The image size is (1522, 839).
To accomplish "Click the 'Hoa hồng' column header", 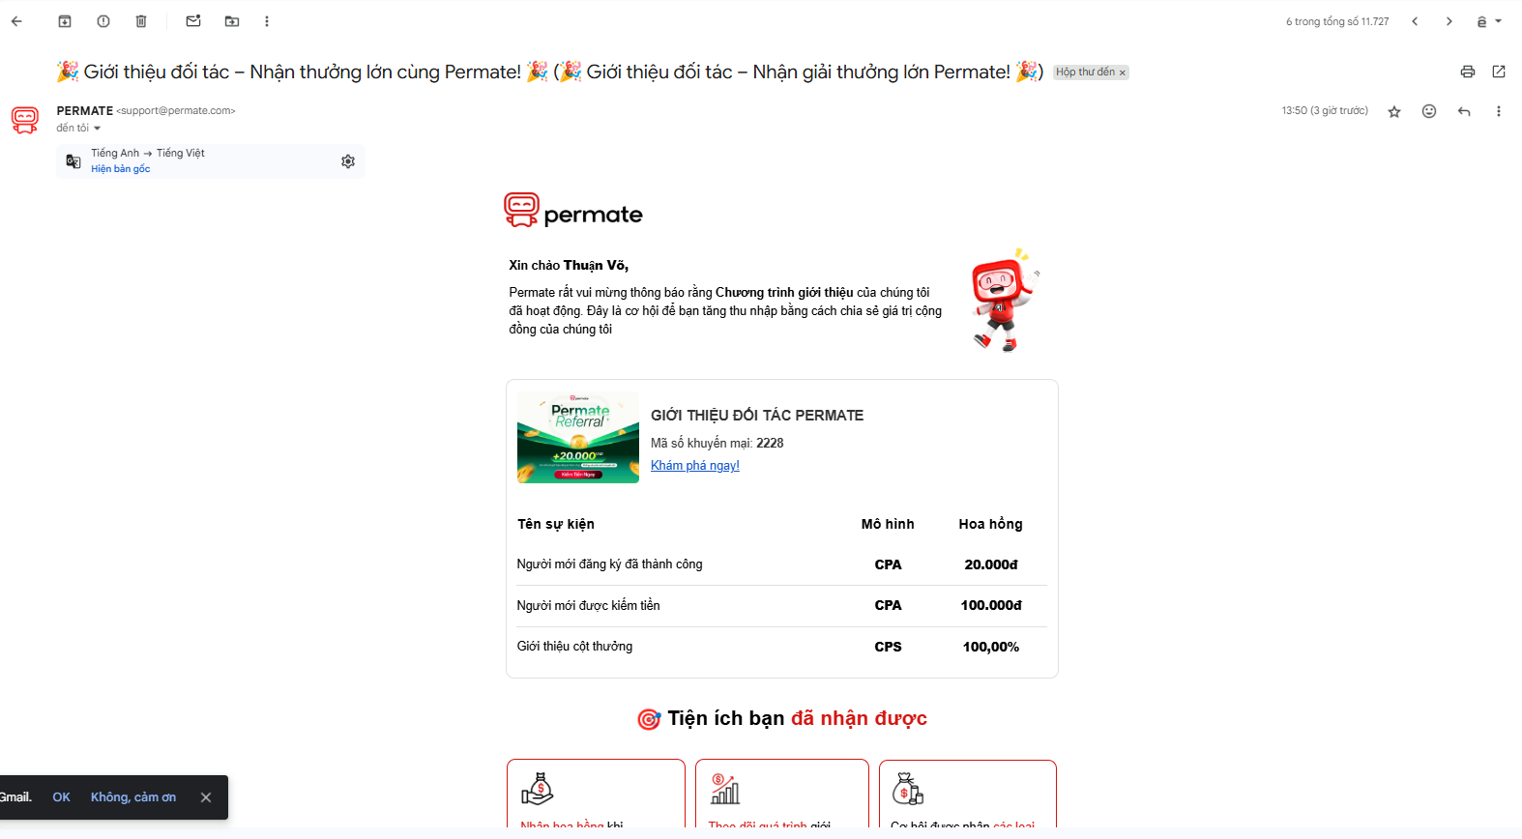I will 991,524.
